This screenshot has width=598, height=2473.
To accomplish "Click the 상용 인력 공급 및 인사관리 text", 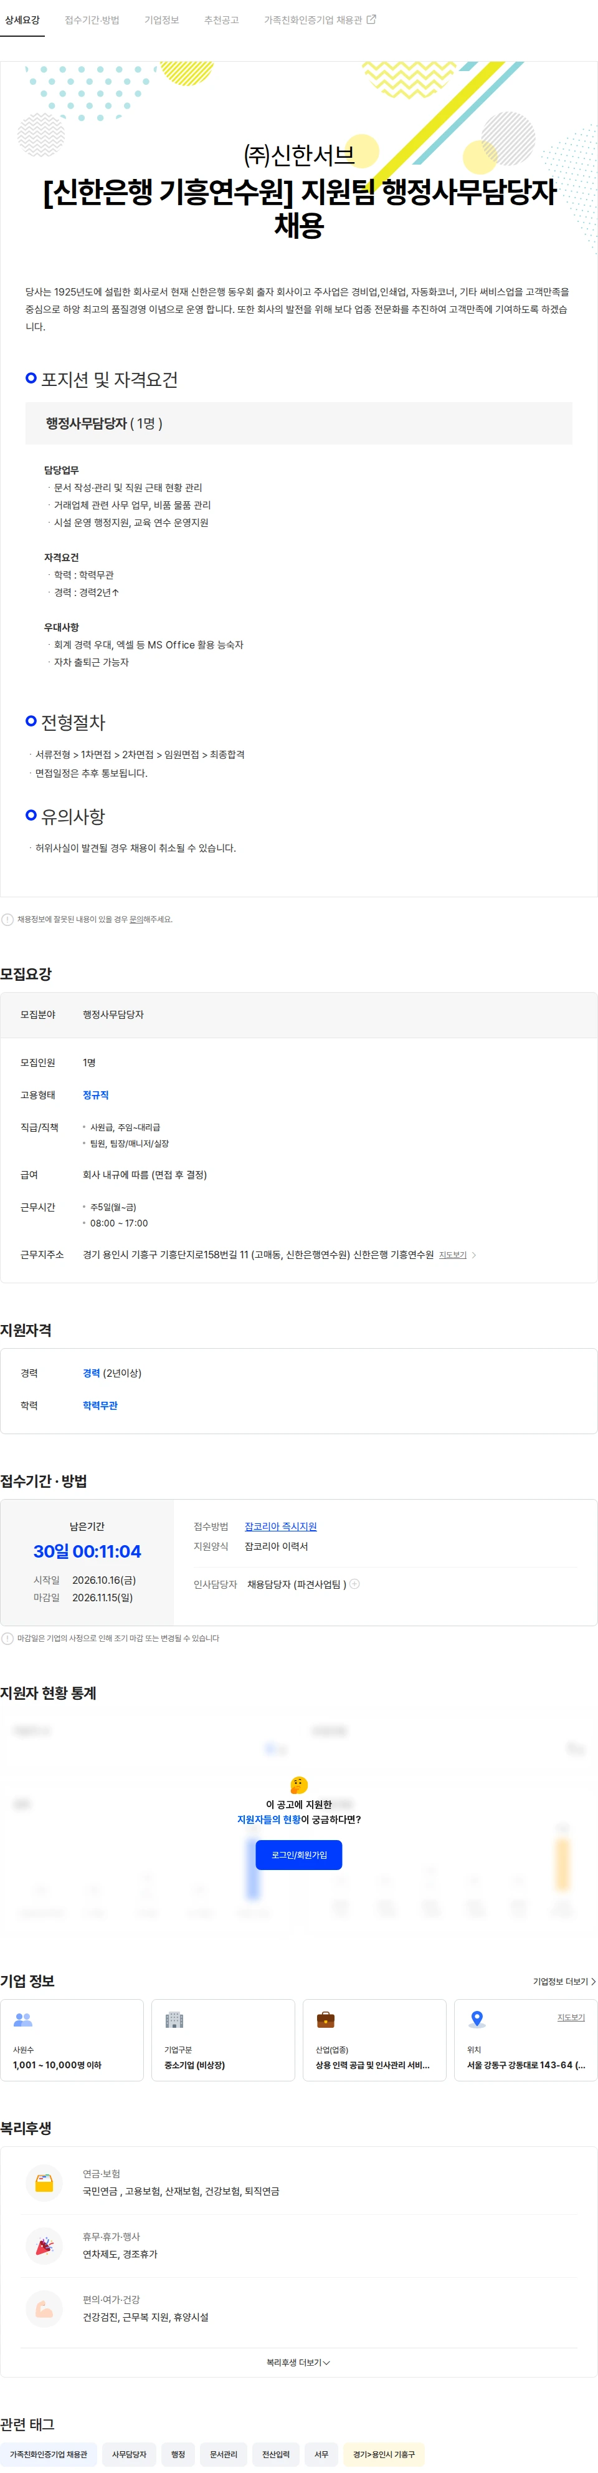I will point(373,2064).
